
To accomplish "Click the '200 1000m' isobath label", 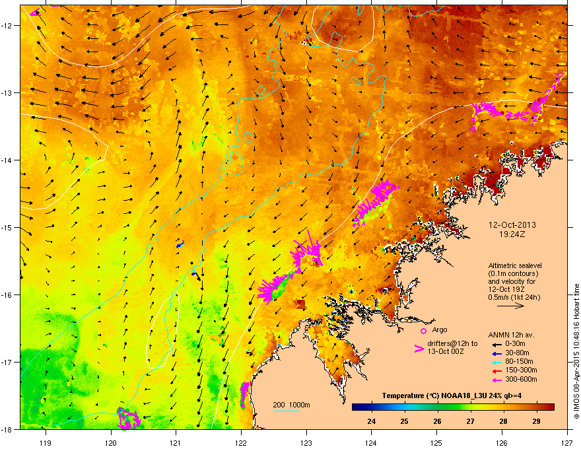I will [291, 405].
